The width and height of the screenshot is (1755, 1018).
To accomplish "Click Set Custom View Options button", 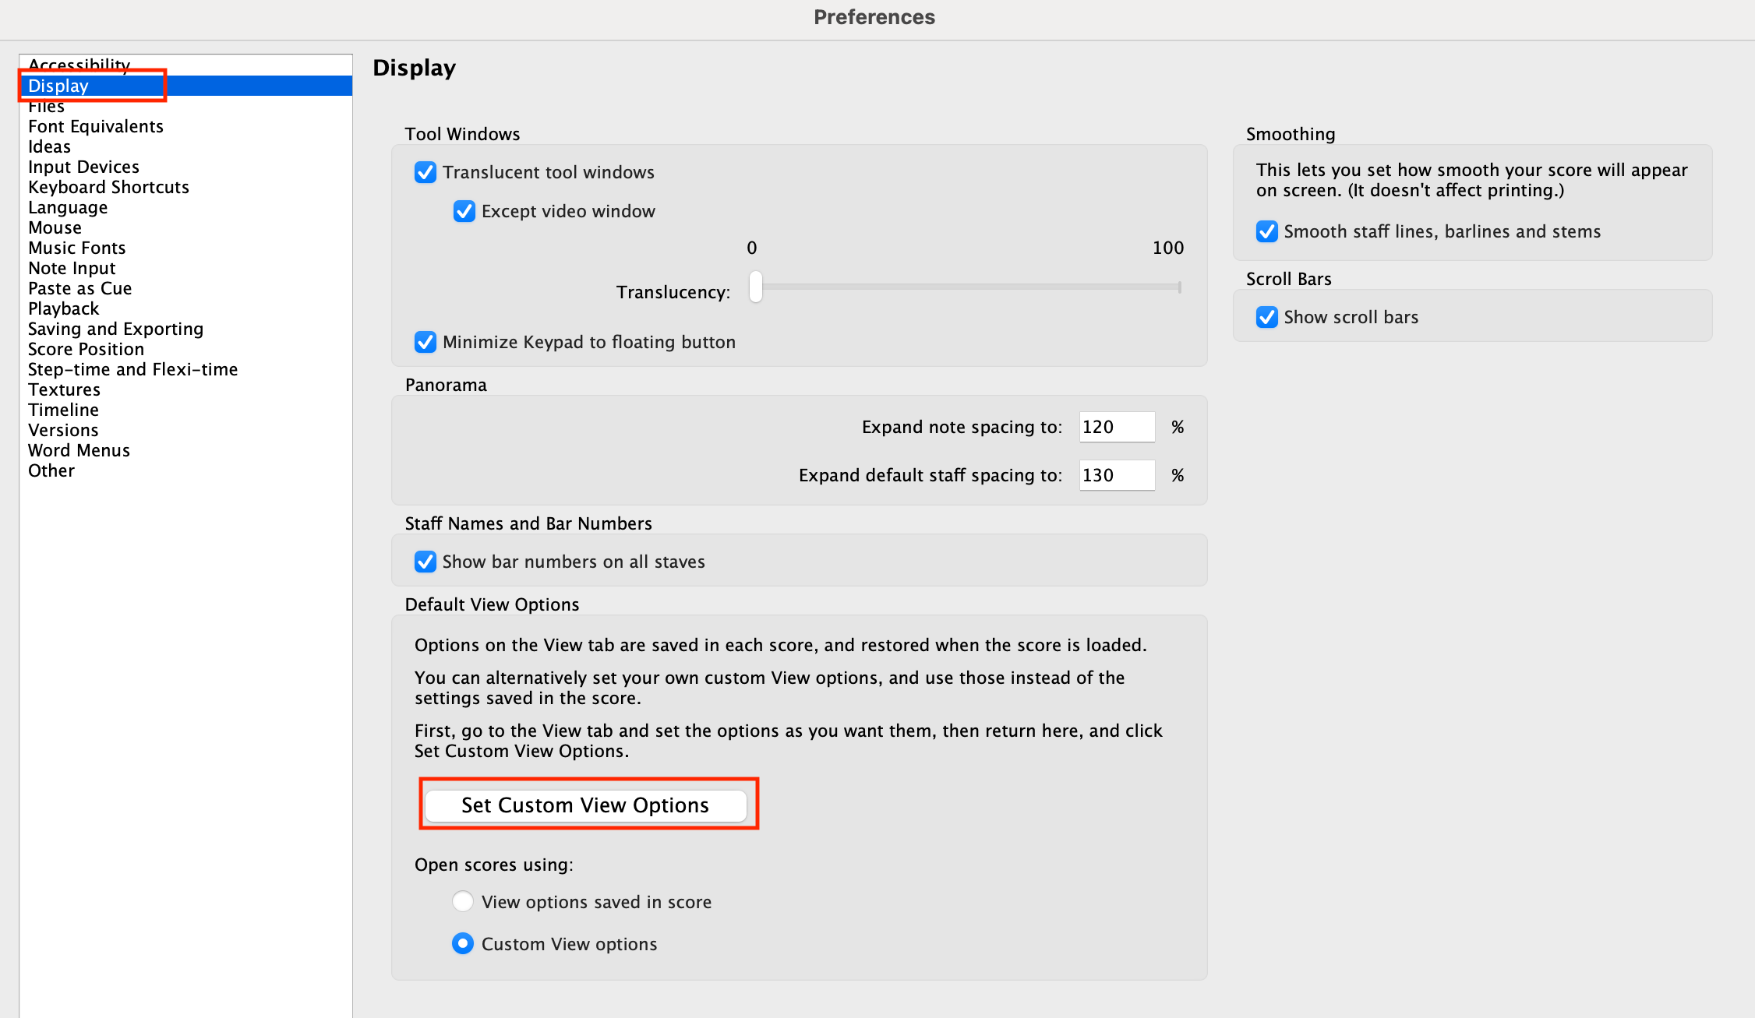I will [585, 805].
